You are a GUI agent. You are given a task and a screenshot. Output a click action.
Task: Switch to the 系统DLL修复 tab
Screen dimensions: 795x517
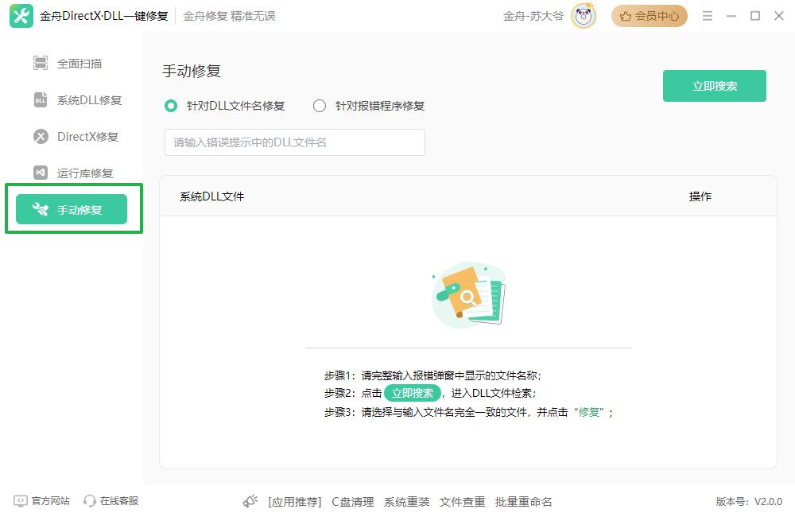coord(89,100)
